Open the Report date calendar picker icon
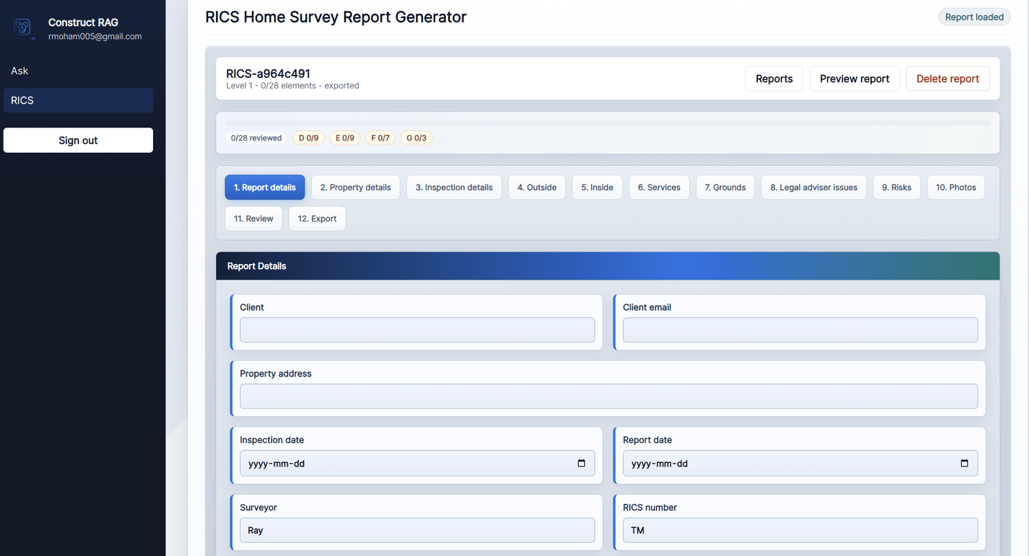 (x=964, y=463)
